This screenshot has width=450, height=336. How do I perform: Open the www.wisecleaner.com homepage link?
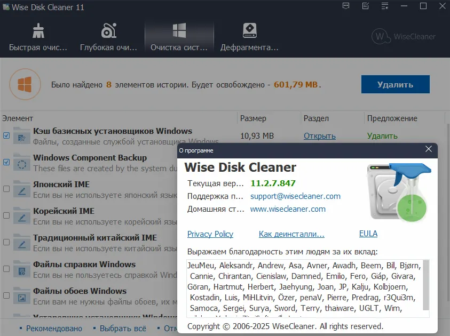point(288,209)
